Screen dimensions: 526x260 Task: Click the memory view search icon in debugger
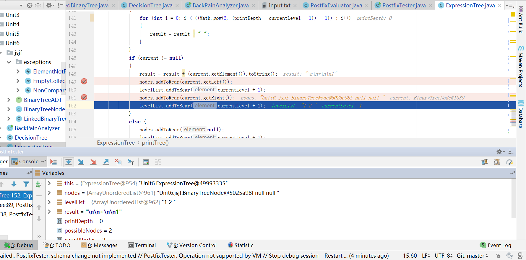pos(497,162)
